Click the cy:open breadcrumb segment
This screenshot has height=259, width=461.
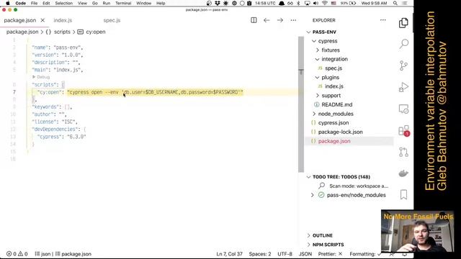pyautogui.click(x=96, y=32)
